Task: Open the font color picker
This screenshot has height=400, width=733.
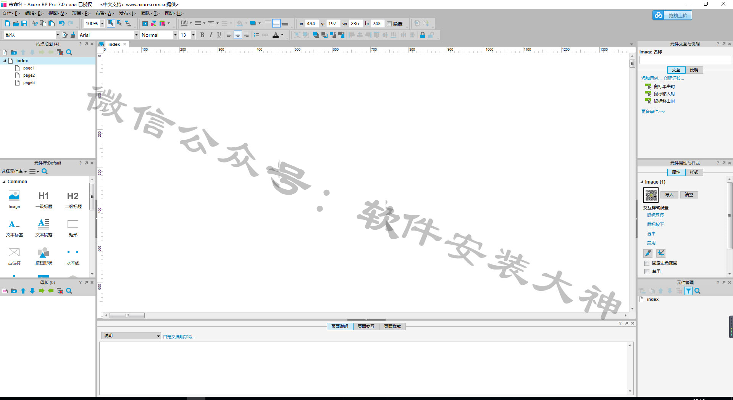Action: (278, 35)
